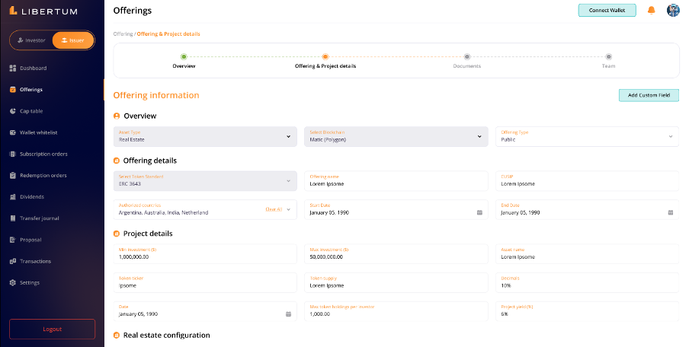Click the notification bell icon
689x347 pixels.
click(x=651, y=11)
